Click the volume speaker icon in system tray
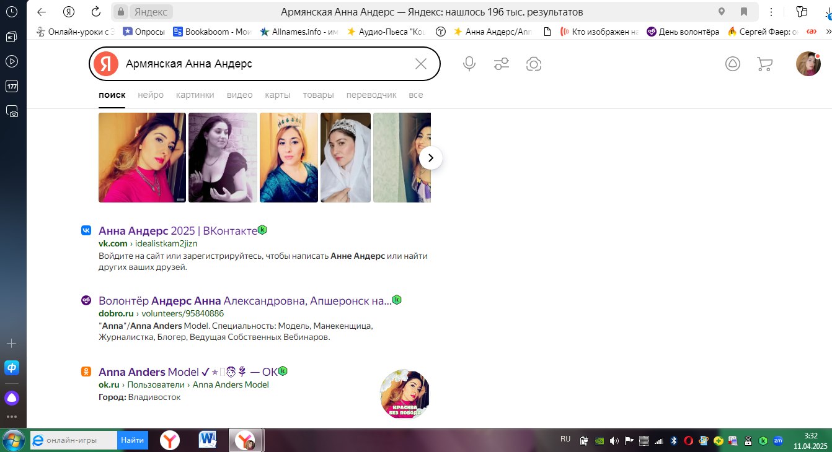 [614, 441]
